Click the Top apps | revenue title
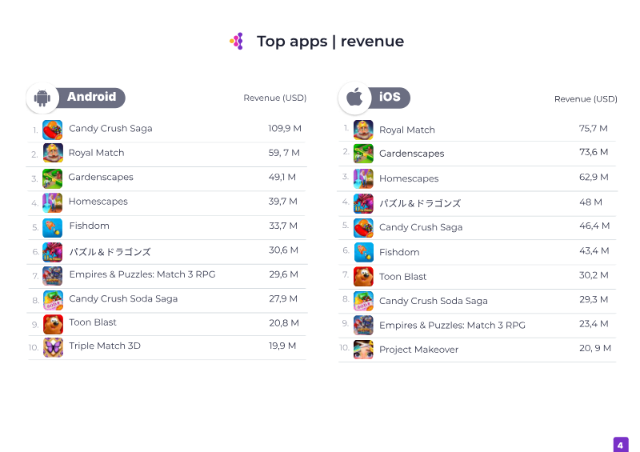The image size is (640, 452). point(330,42)
